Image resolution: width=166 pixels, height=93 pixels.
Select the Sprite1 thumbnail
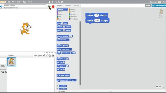point(12,62)
